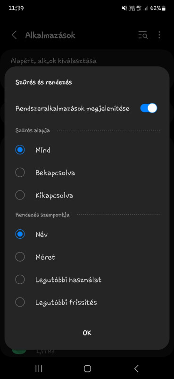Tap the Alkalmazások page title
This screenshot has width=174, height=379.
pyautogui.click(x=50, y=35)
